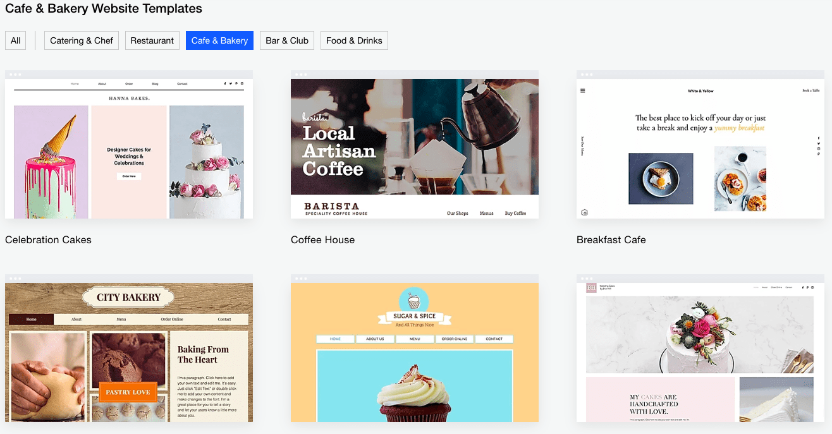Filter templates by Catering & Chef

tap(82, 40)
